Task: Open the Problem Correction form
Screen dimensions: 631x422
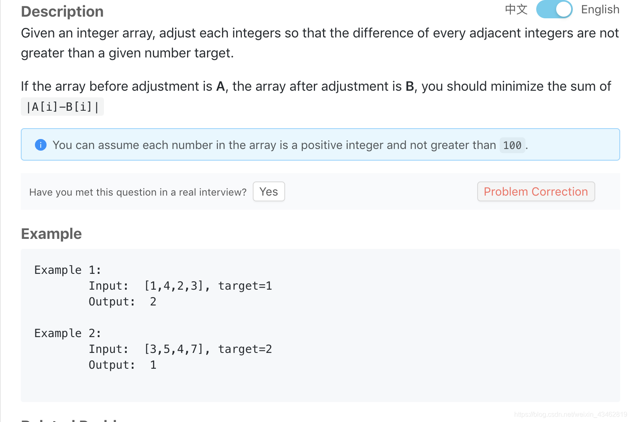Action: coord(535,191)
